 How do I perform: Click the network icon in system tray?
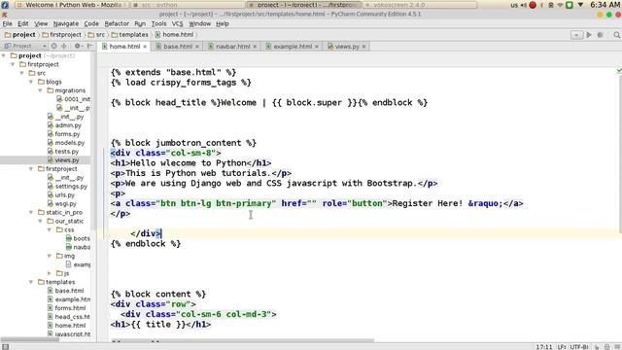coord(560,5)
